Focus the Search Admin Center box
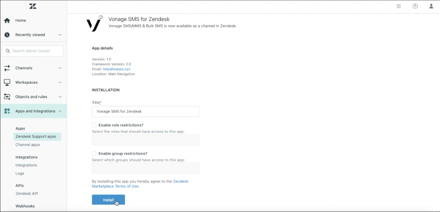The height and width of the screenshot is (212, 440). (33, 51)
